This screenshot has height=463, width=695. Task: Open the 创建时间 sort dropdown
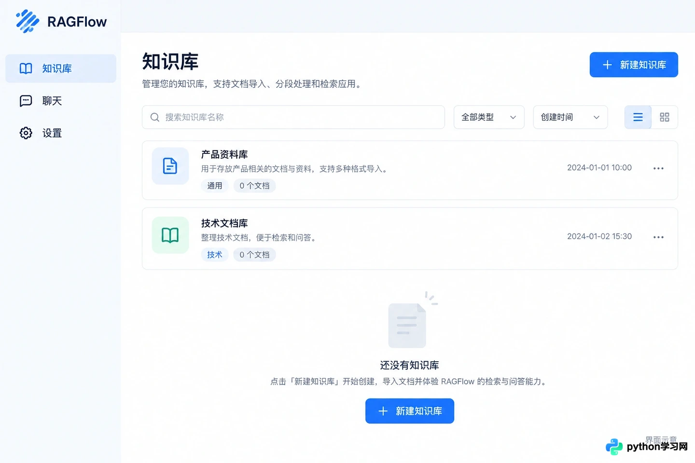click(x=570, y=117)
